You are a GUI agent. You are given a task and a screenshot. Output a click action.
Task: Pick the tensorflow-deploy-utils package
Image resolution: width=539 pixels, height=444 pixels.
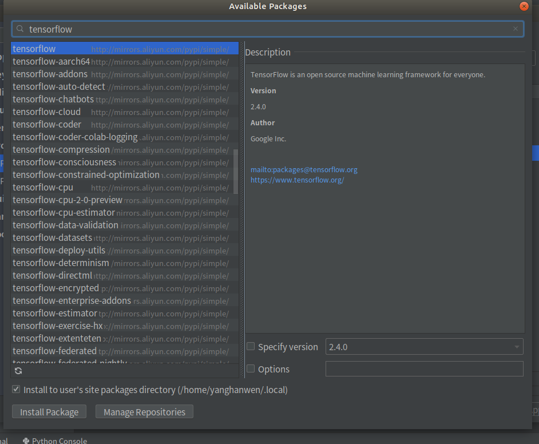[125, 251]
